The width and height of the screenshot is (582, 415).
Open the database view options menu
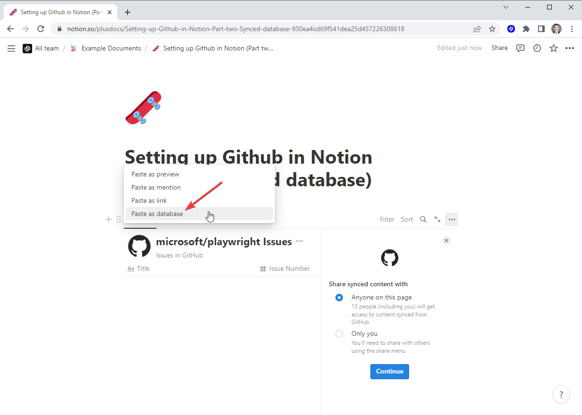coord(452,219)
